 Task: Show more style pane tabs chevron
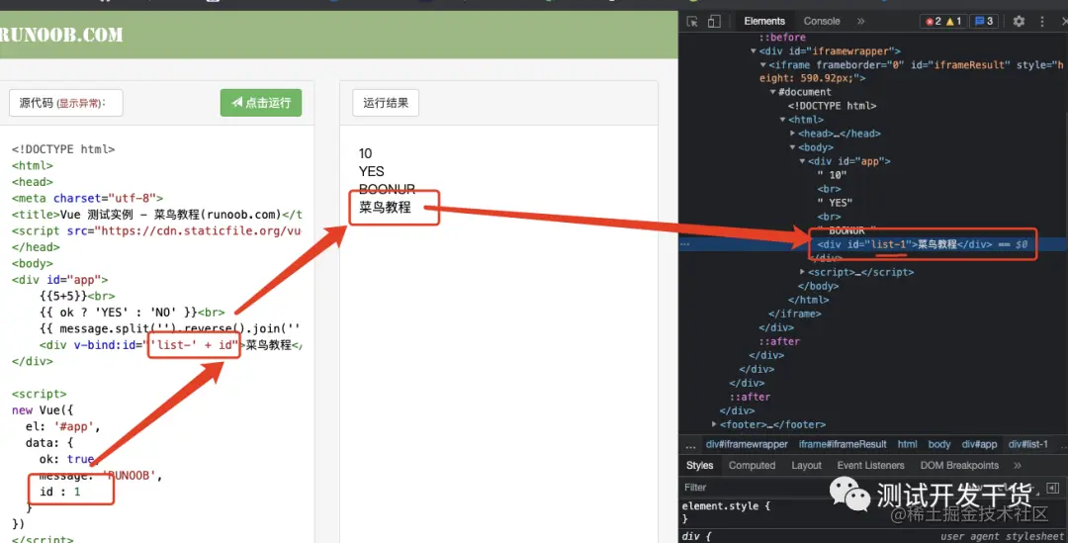pos(1017,465)
